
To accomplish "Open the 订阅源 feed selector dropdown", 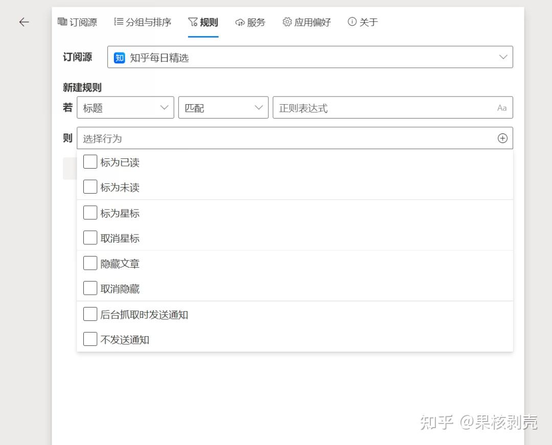I will 503,57.
